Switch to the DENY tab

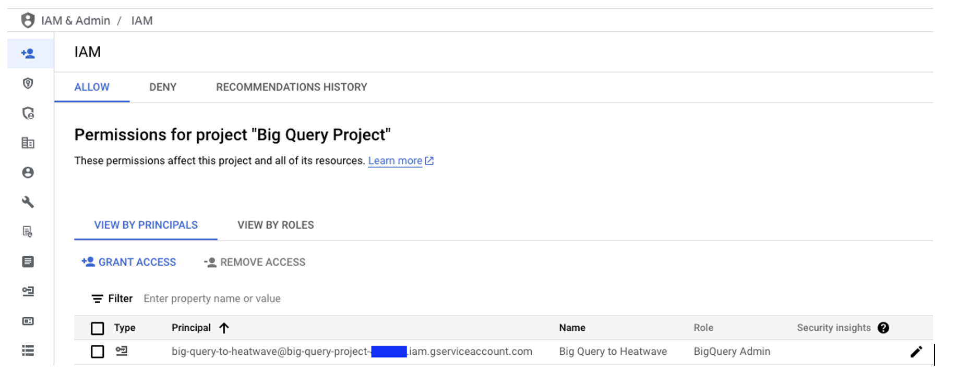(x=163, y=87)
